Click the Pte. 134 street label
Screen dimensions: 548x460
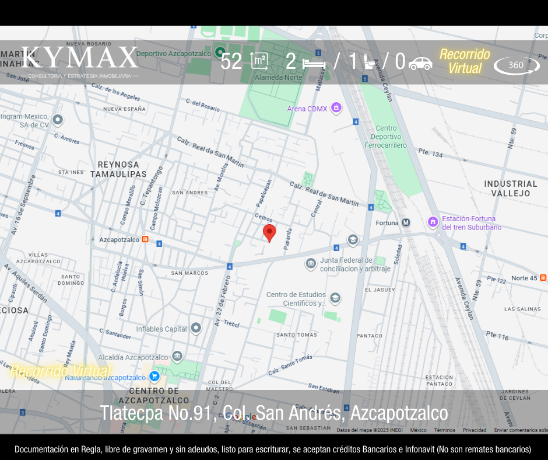(431, 152)
